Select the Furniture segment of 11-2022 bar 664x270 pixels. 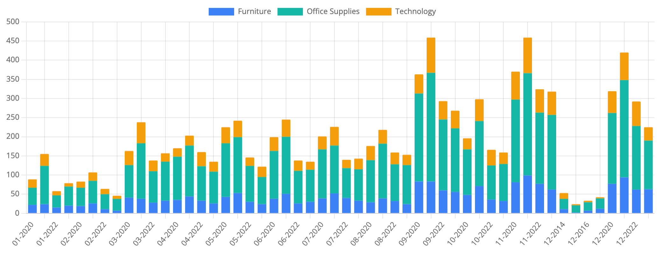pyautogui.click(x=540, y=198)
